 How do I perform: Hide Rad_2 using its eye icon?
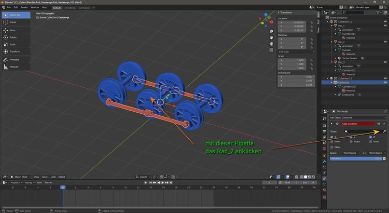tap(385, 42)
